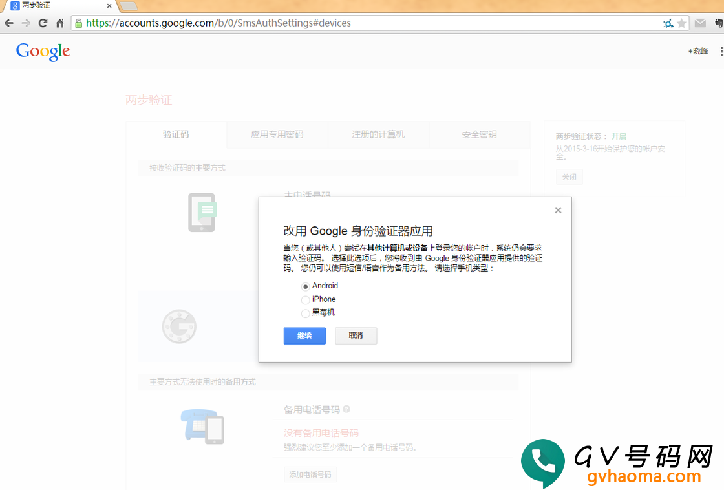Close the authenticator dialog with X

558,211
